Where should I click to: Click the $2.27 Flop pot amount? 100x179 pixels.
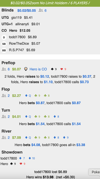click(x=17, y=96)
